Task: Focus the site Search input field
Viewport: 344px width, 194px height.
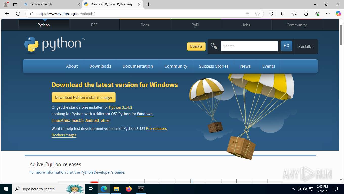Action: (x=249, y=46)
